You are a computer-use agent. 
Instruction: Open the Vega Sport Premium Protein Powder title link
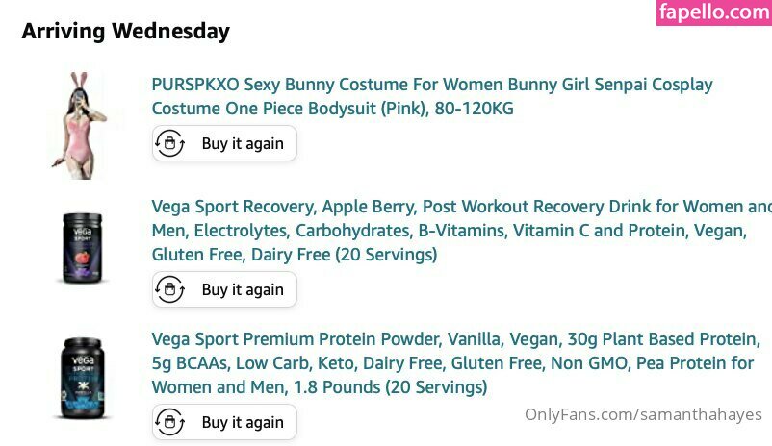point(455,339)
